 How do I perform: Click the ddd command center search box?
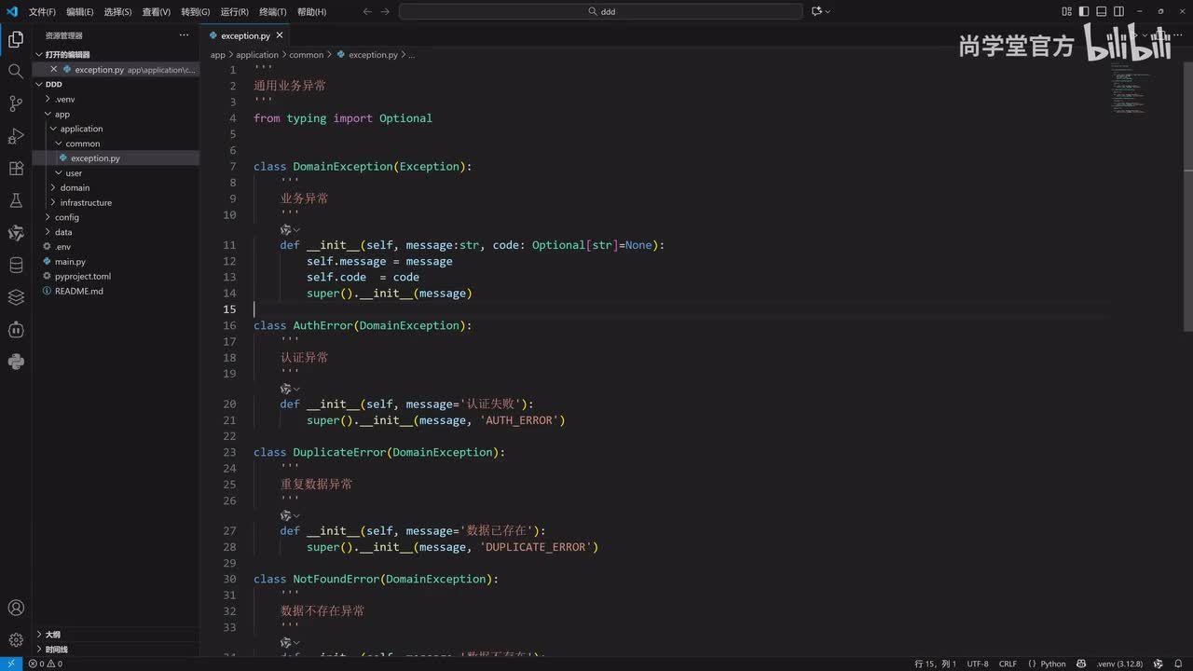point(600,11)
